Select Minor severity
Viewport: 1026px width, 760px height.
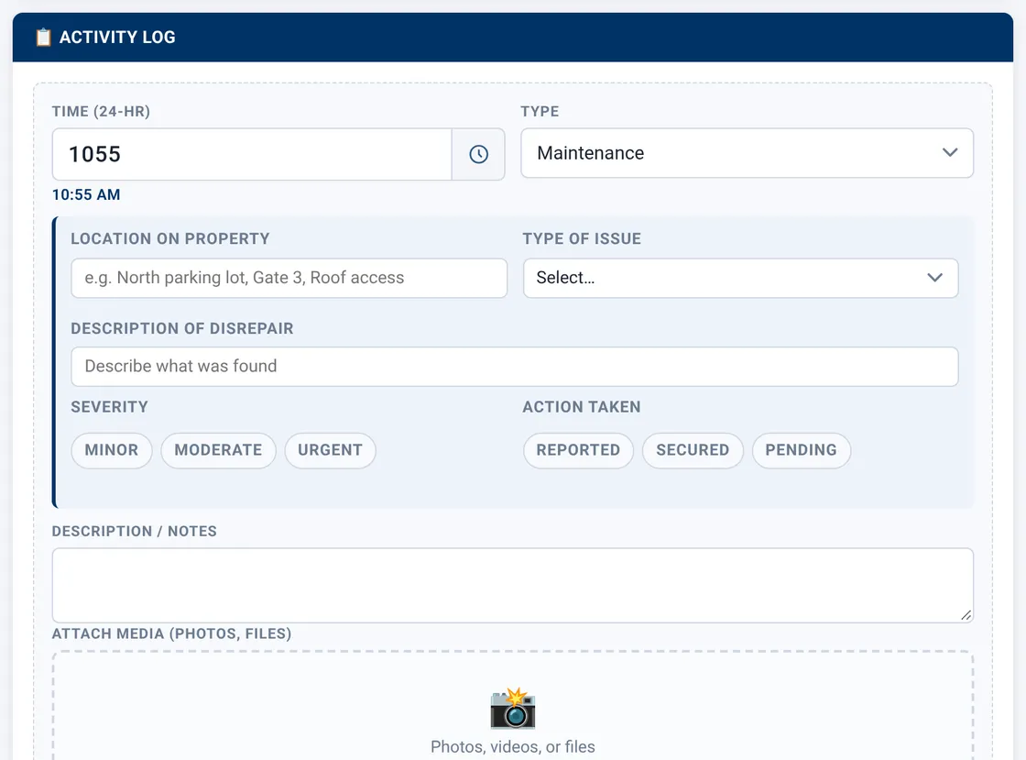pos(111,450)
